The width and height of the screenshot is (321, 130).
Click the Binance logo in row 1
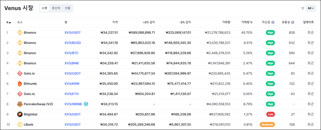[x=20, y=32]
